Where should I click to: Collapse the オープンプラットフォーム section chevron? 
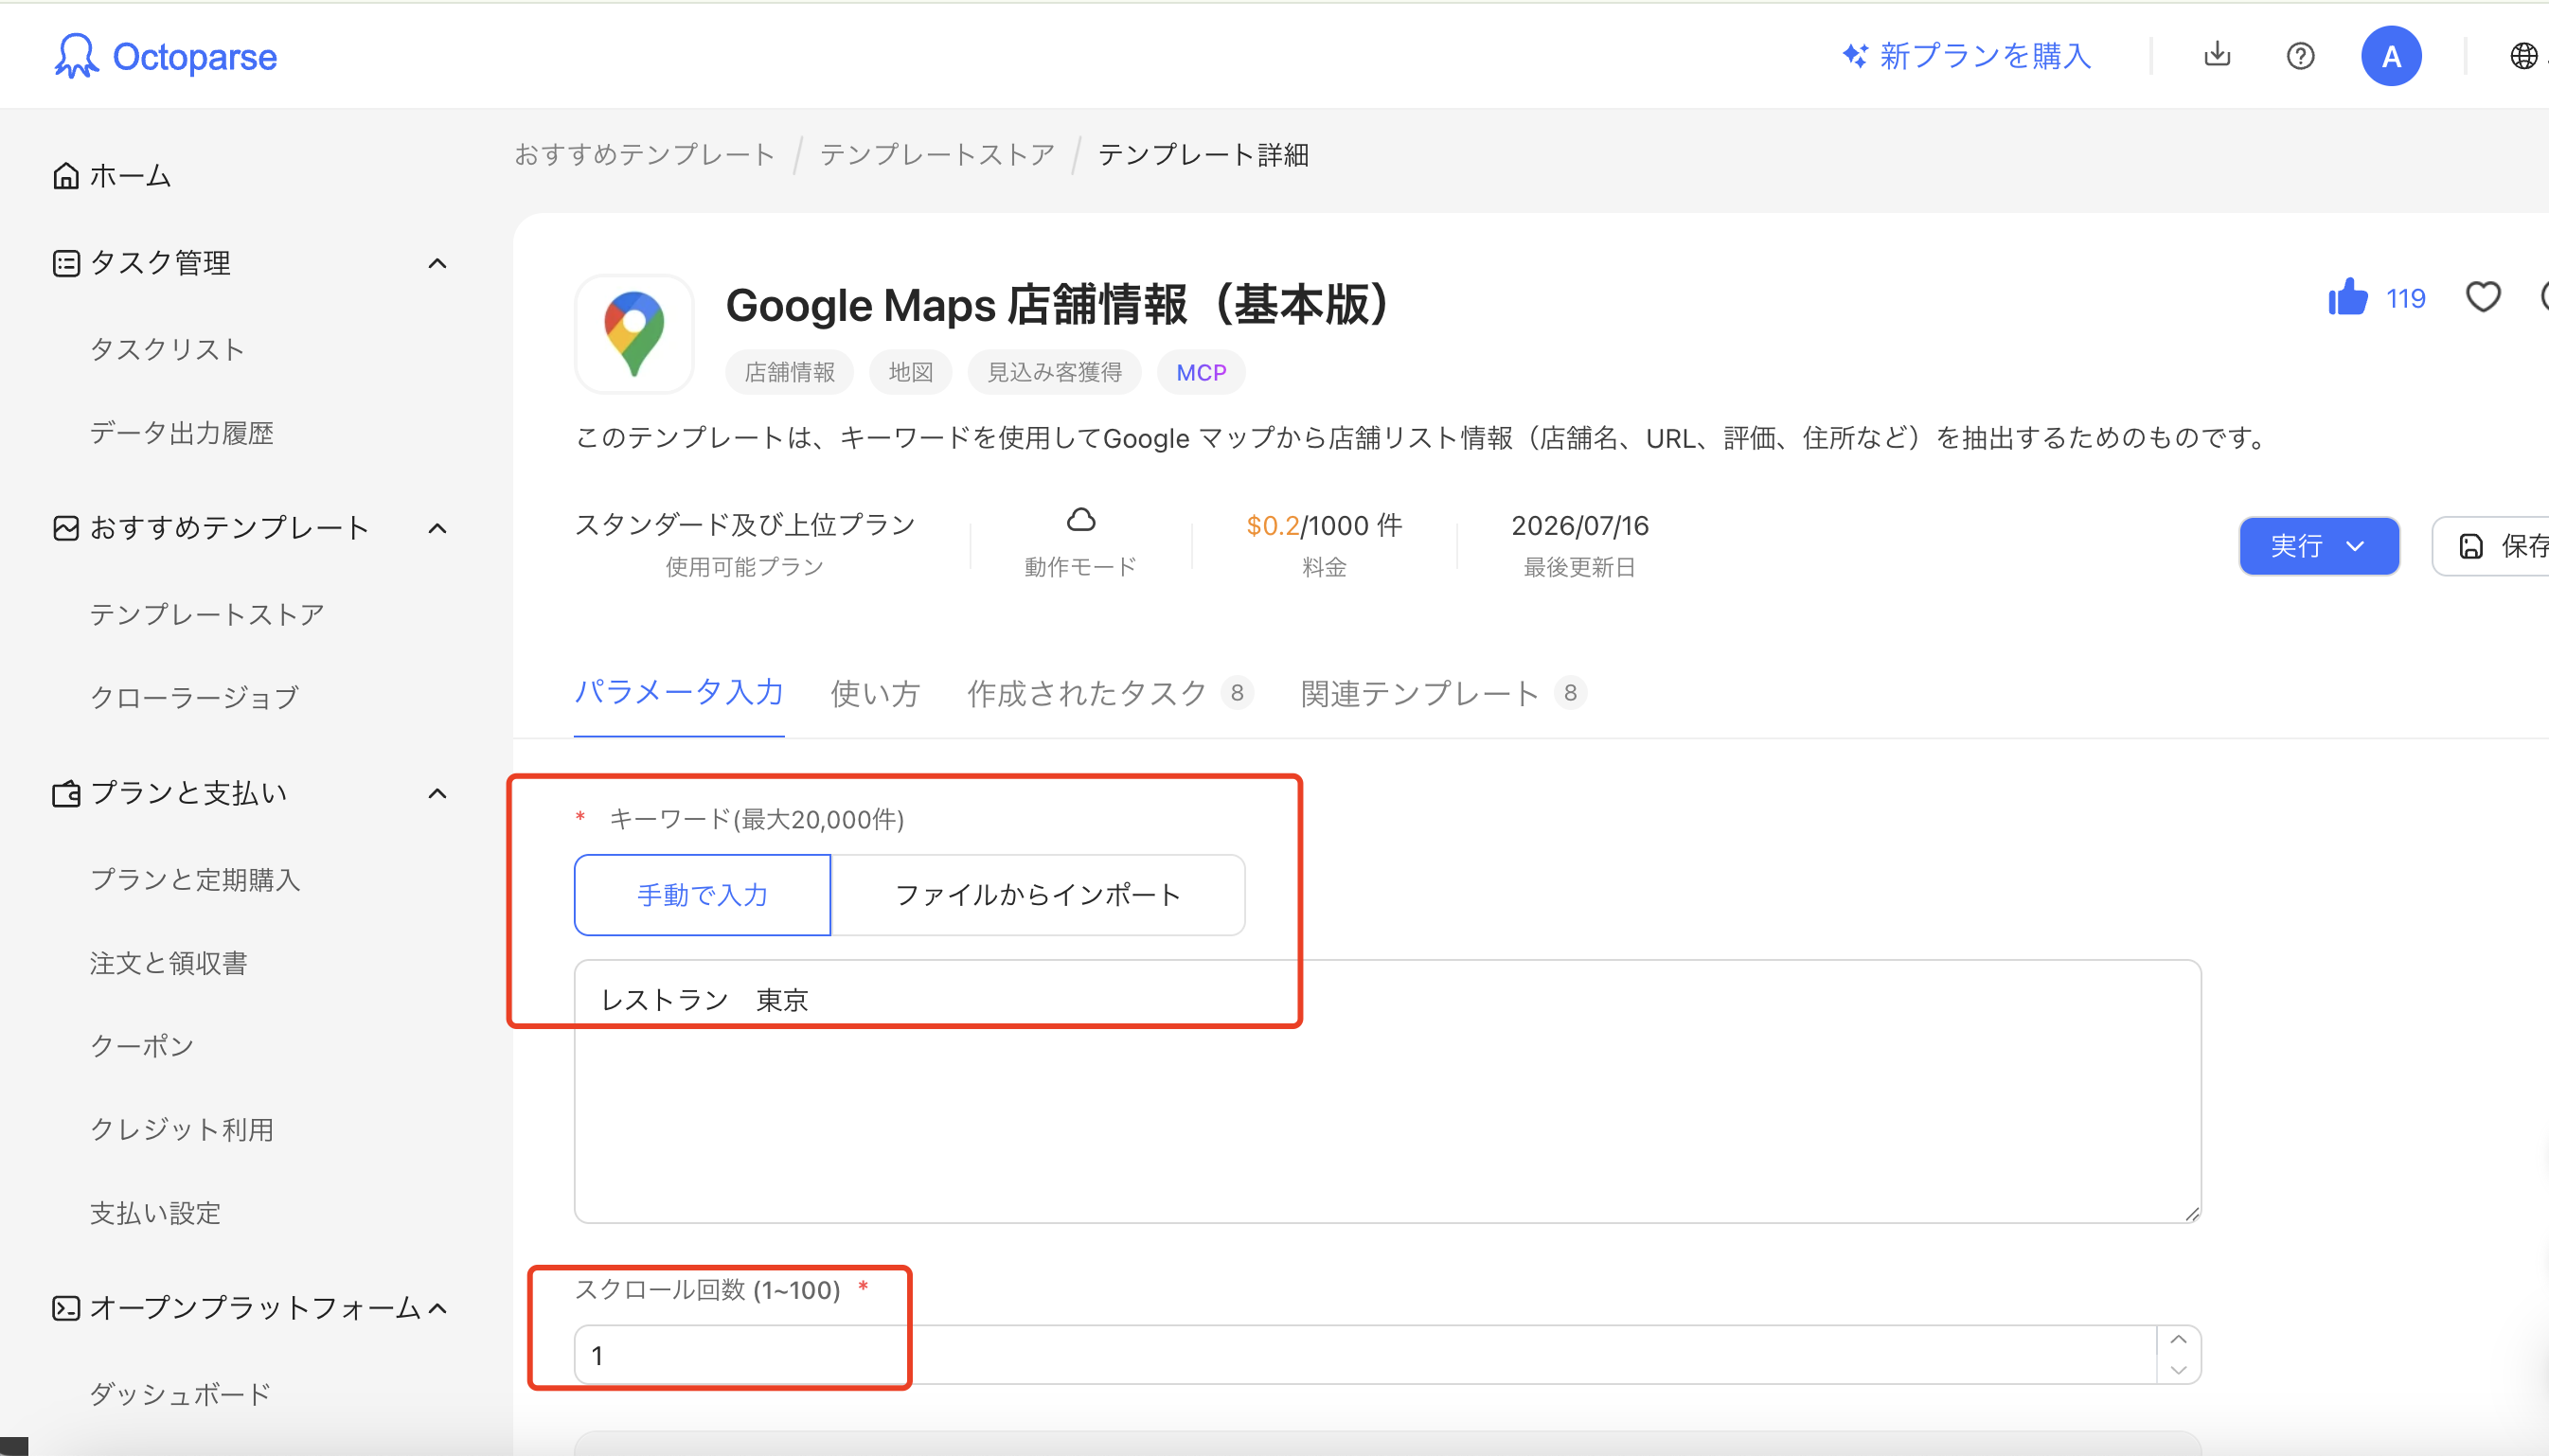click(437, 1308)
